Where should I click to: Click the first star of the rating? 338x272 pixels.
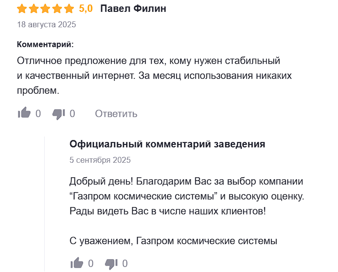tap(22, 9)
